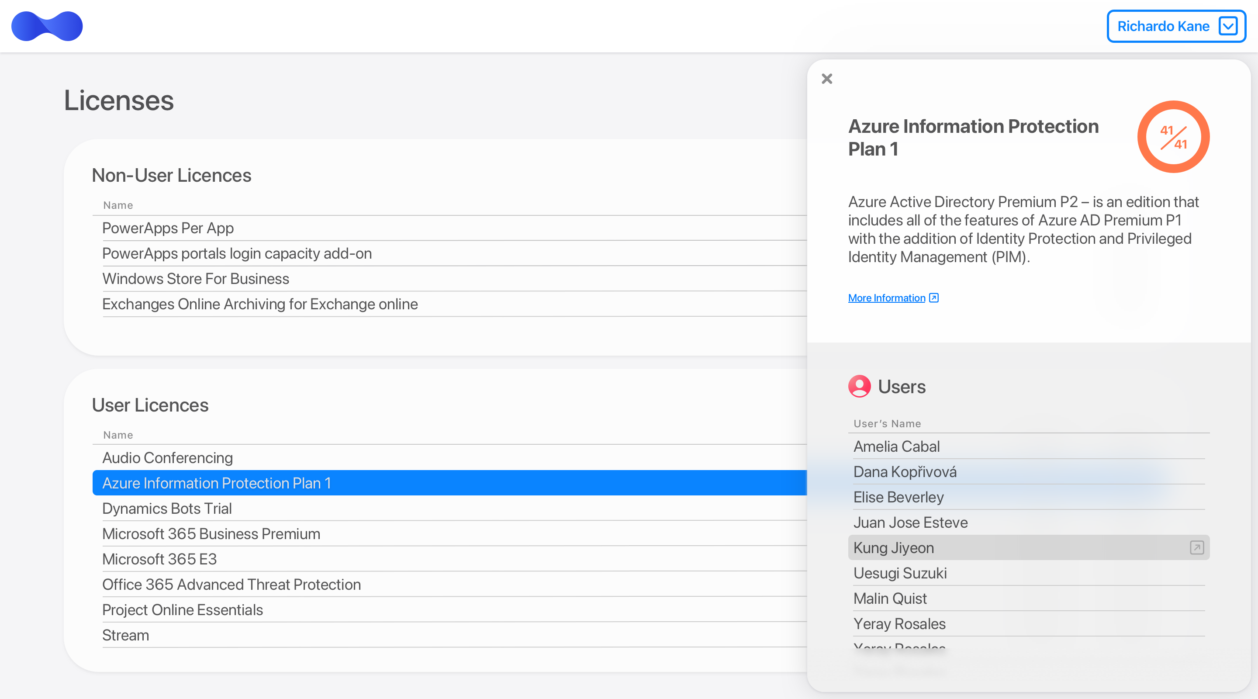Screen dimensions: 1258x699
Task: Select Office 365 Advanced Threat Protection
Action: (449, 585)
